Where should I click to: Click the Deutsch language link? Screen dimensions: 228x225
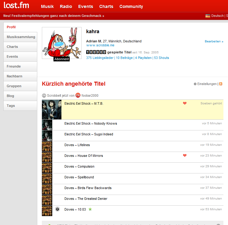(217, 16)
